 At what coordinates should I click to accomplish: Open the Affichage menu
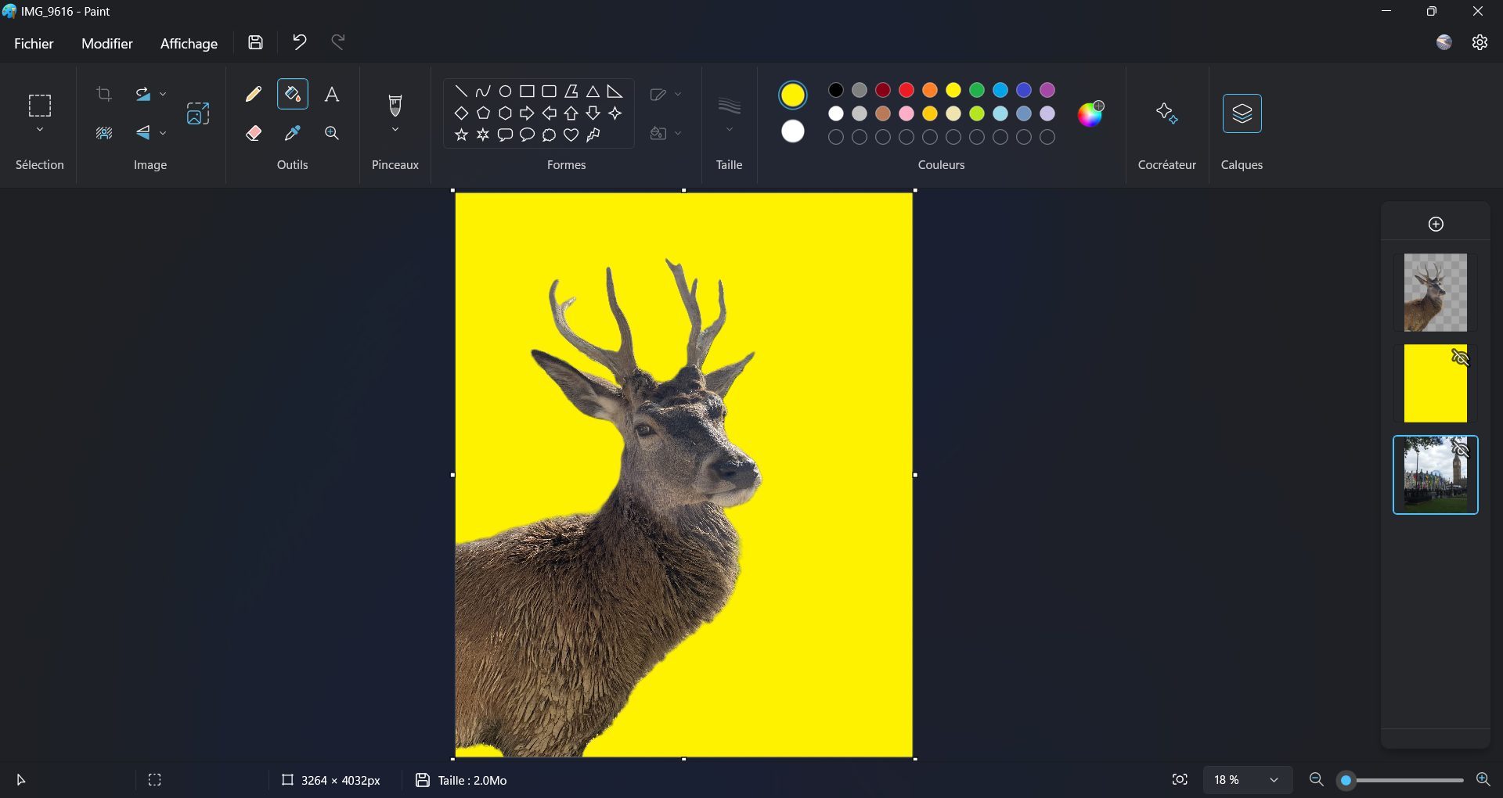pyautogui.click(x=189, y=44)
